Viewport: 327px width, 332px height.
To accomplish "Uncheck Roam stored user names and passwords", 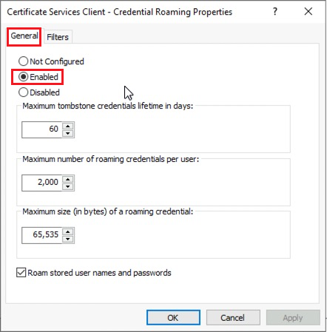I will coord(21,273).
